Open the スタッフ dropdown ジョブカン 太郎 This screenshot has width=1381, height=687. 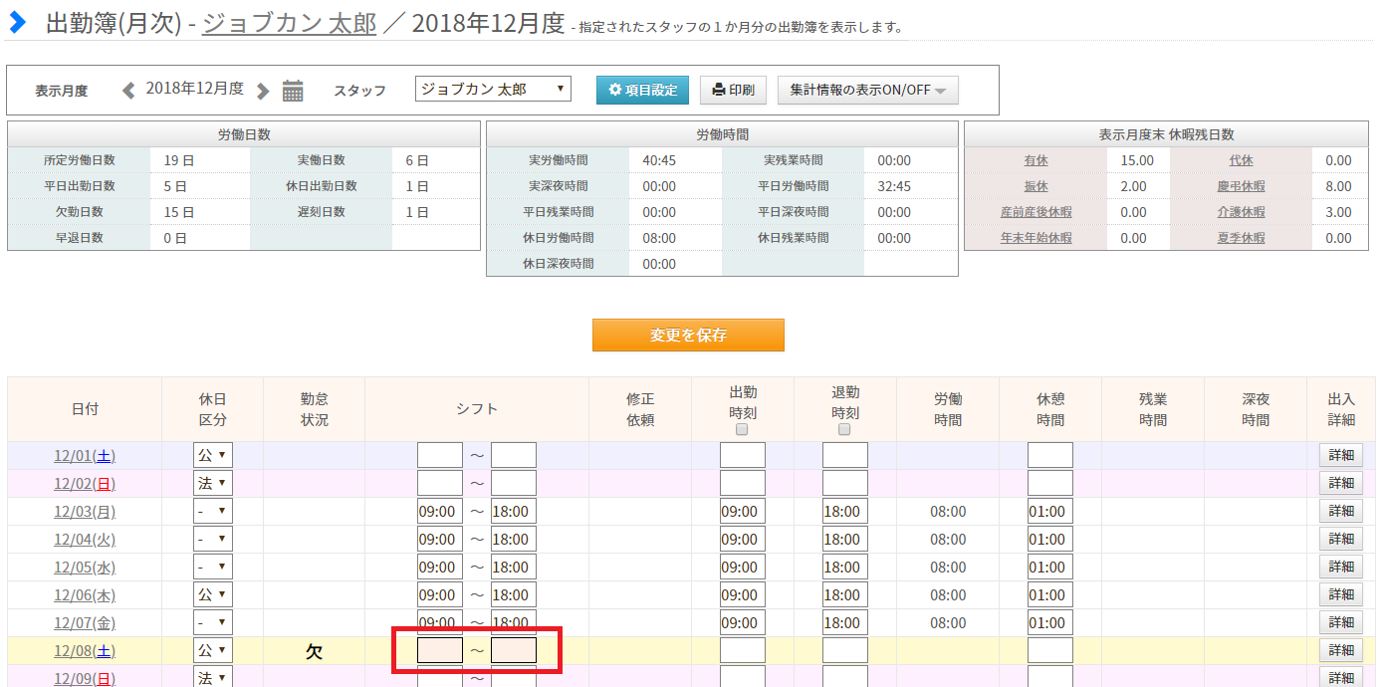coord(493,90)
